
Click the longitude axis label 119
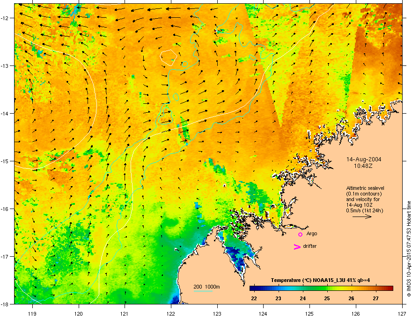pyautogui.click(x=32, y=314)
